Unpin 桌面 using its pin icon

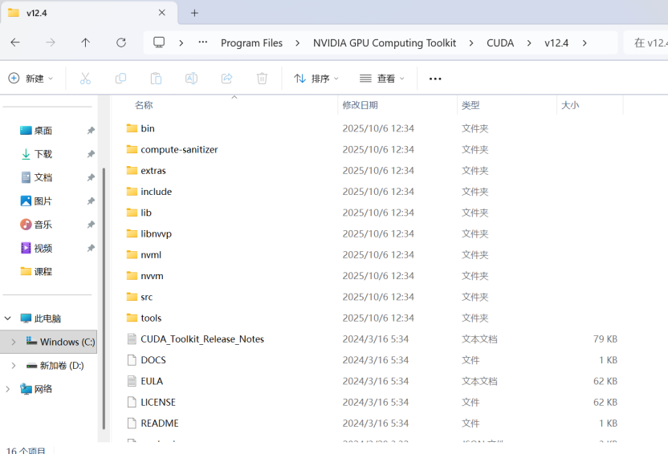point(91,131)
